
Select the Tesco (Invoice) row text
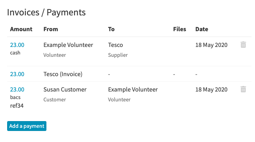[x=63, y=74]
